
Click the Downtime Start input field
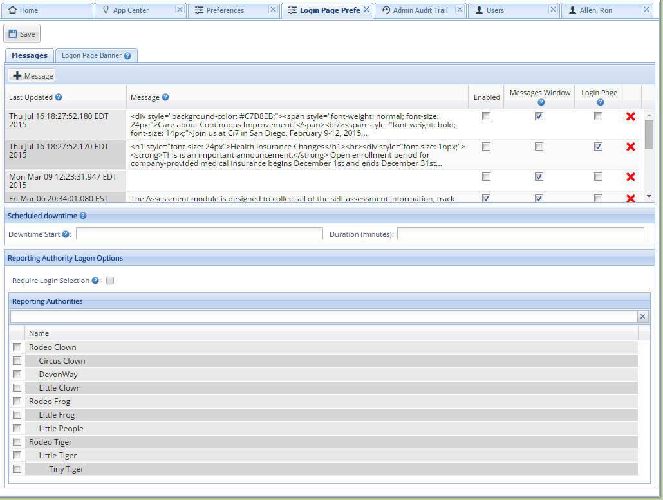point(200,234)
